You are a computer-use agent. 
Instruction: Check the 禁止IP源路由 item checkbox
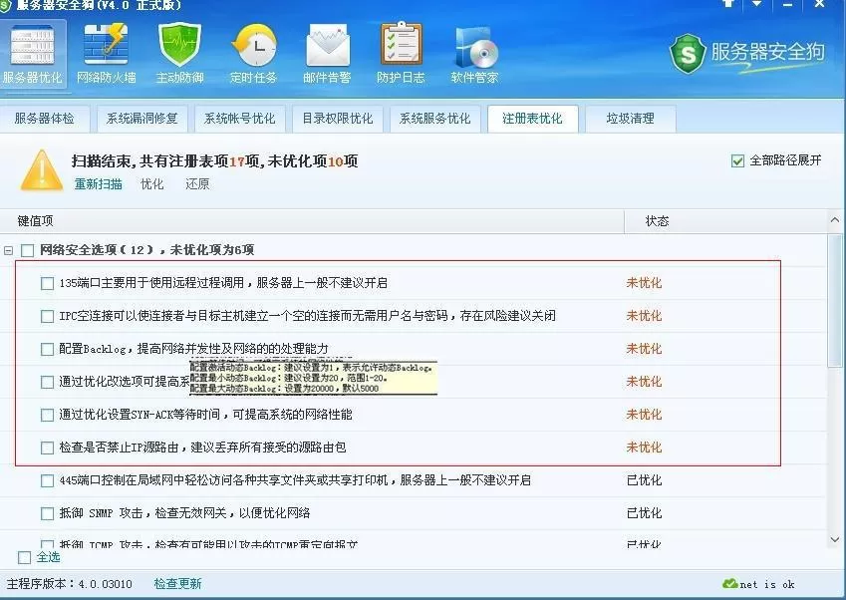click(48, 448)
